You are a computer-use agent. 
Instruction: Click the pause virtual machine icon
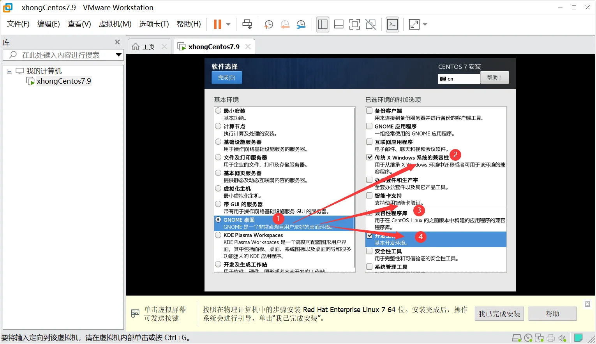[x=217, y=25]
